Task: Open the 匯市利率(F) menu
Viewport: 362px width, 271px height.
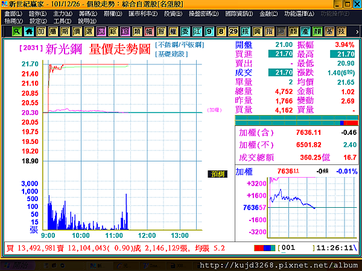Action: pos(143,14)
